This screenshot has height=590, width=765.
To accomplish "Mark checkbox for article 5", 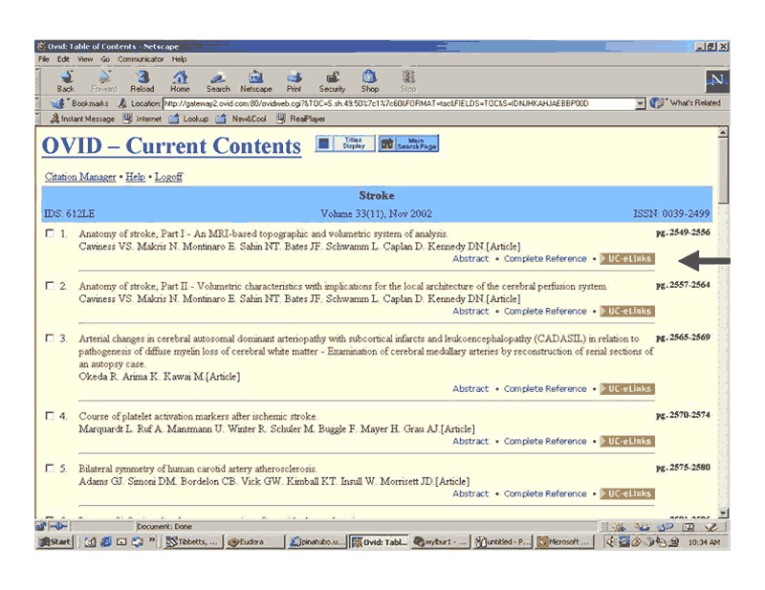I will click(x=50, y=468).
